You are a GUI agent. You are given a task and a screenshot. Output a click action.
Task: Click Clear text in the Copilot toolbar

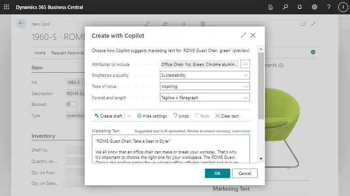pyautogui.click(x=227, y=116)
